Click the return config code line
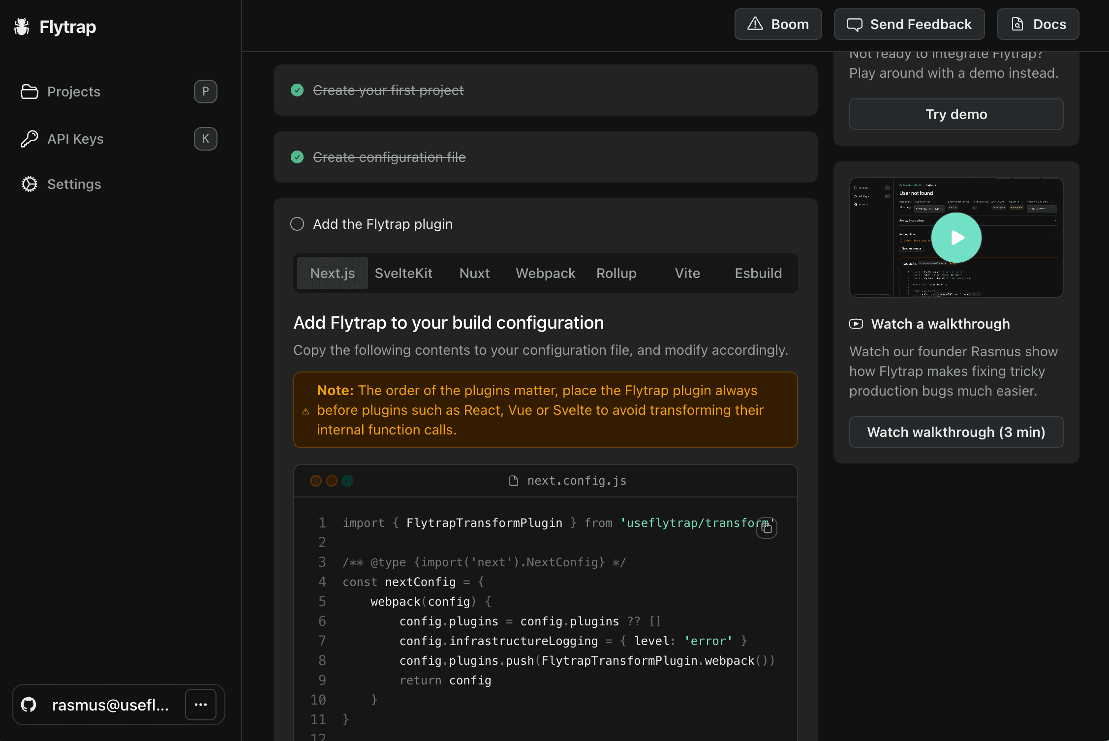Image resolution: width=1109 pixels, height=741 pixels. [445, 680]
